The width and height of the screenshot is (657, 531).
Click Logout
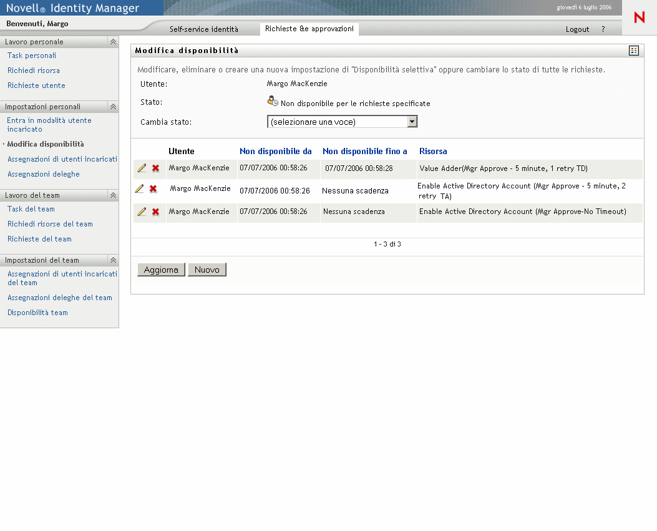coord(577,29)
